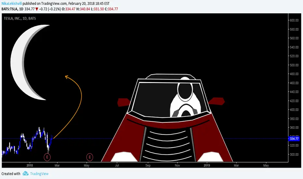Click the 560.00 price axis label
Viewport: 303px width, 179px height.
point(294,38)
